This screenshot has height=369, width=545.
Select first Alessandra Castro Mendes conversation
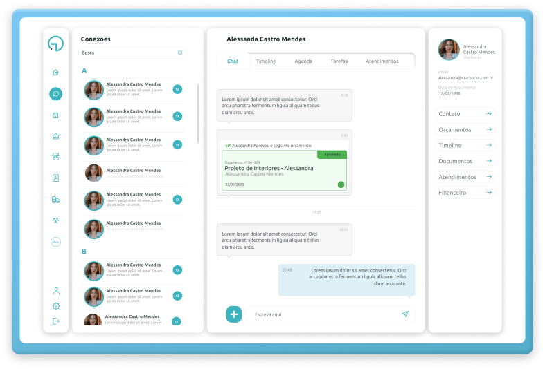(x=133, y=89)
